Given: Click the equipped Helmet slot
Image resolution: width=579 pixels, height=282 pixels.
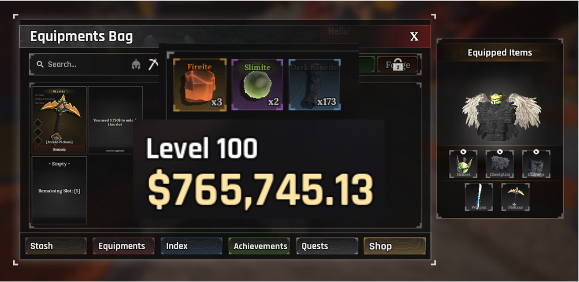Looking at the screenshot, I should click(463, 164).
